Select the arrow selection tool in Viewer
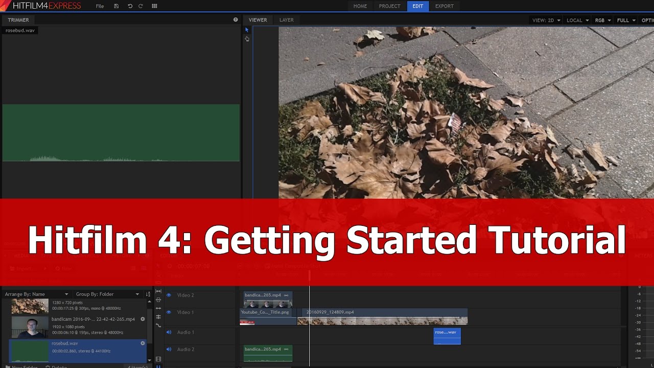The width and height of the screenshot is (654, 368). tap(247, 30)
